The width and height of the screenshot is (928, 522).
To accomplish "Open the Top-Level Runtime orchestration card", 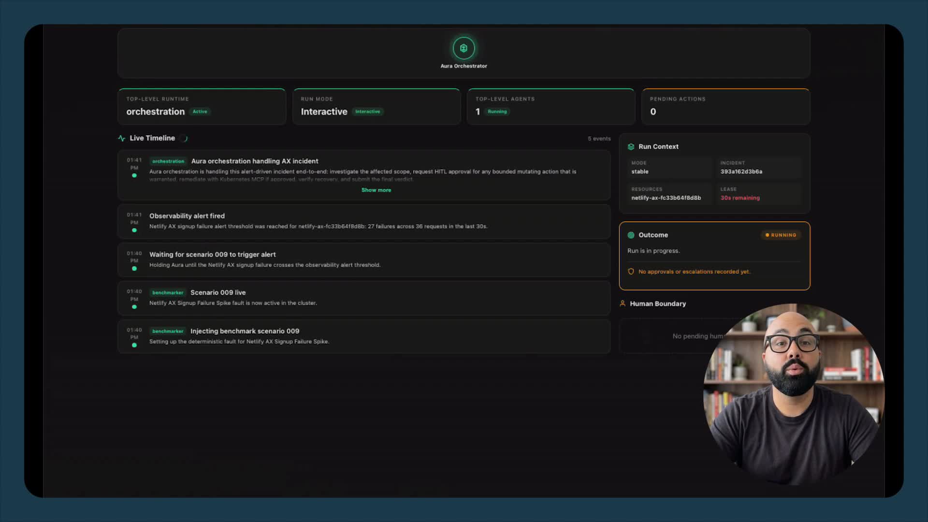I will click(x=202, y=107).
